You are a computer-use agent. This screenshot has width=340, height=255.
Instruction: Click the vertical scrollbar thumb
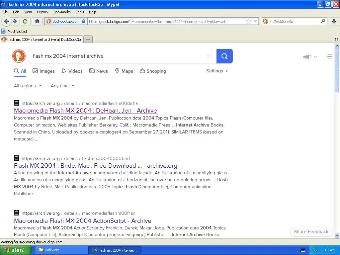tap(337, 71)
